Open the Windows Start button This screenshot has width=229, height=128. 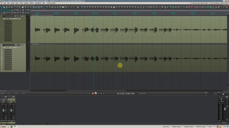[x=3, y=127]
